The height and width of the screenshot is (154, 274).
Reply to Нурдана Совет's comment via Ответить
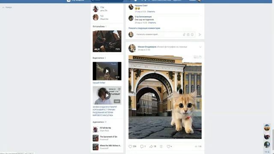coord(151,12)
